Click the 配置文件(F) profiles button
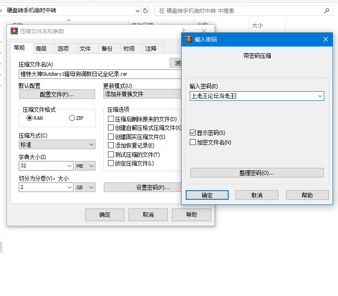This screenshot has height=296, width=338. point(57,94)
